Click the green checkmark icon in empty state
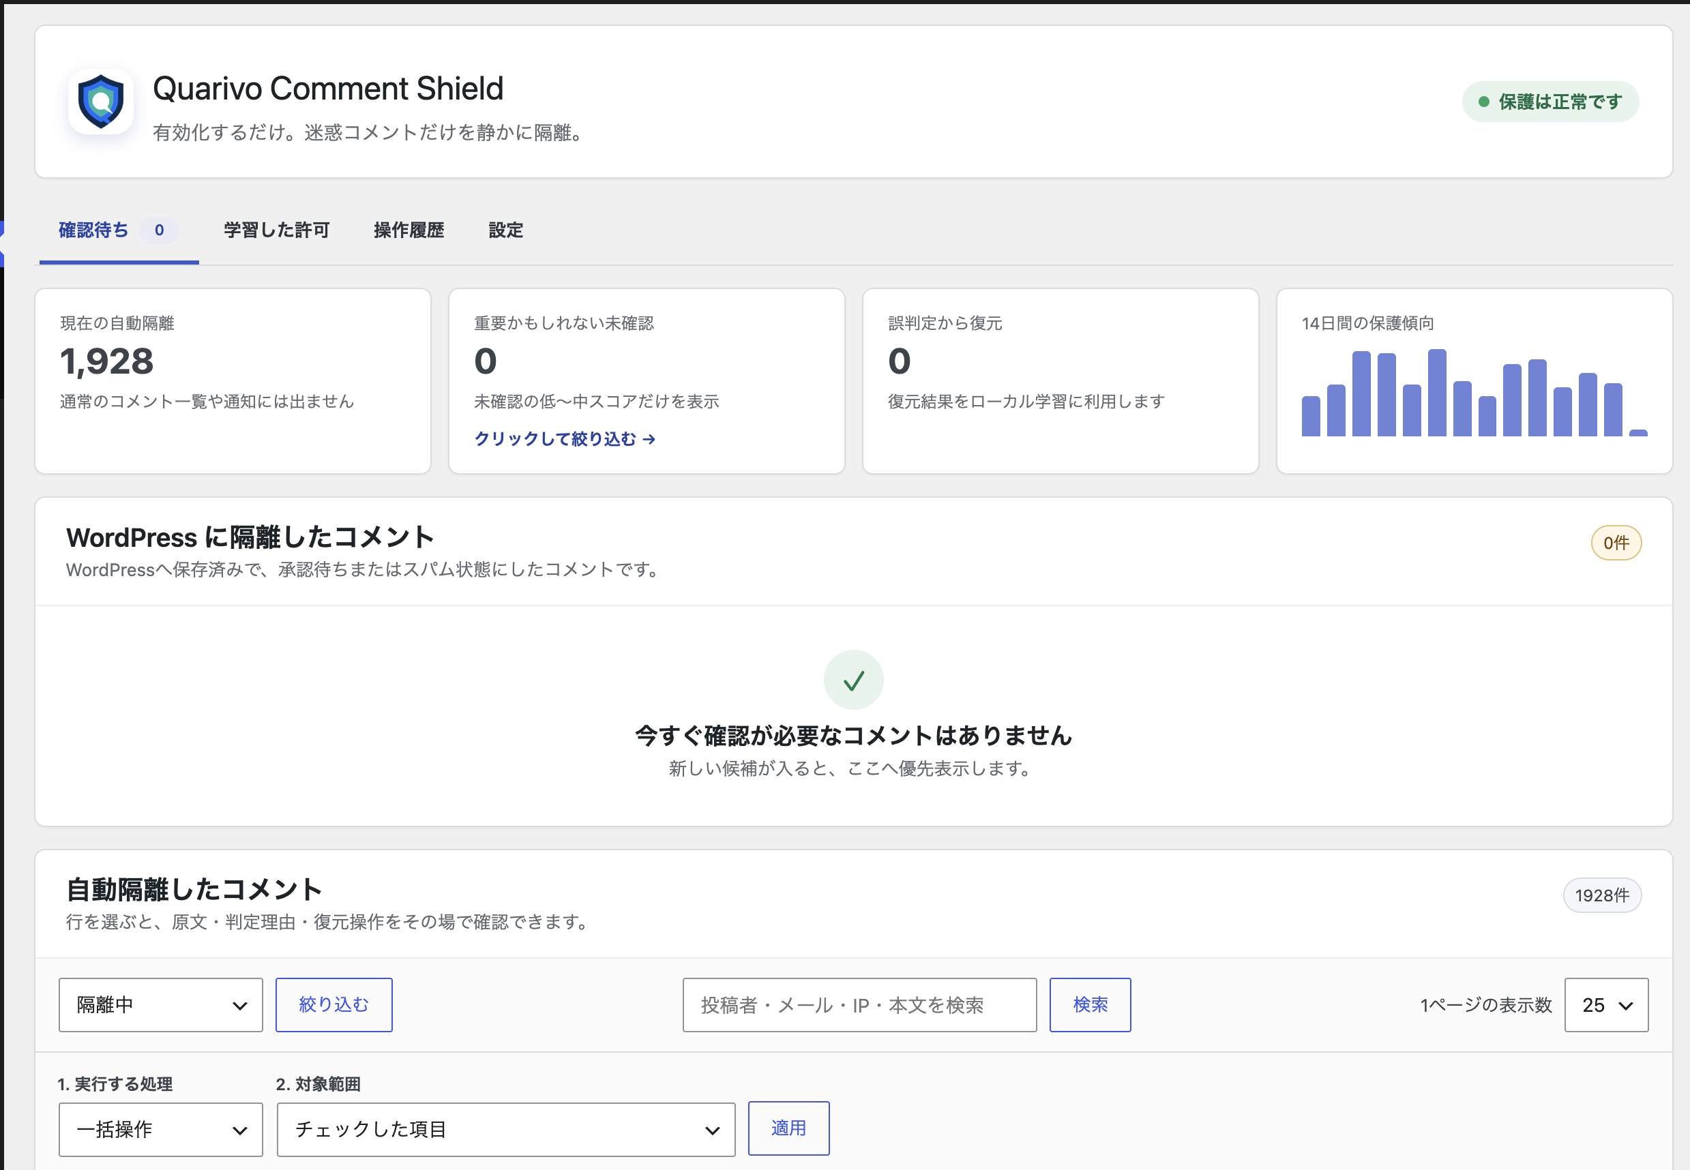The height and width of the screenshot is (1170, 1690). tap(853, 680)
